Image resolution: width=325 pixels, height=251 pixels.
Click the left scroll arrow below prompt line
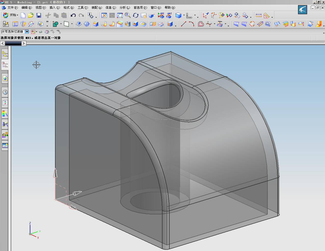tap(3, 43)
